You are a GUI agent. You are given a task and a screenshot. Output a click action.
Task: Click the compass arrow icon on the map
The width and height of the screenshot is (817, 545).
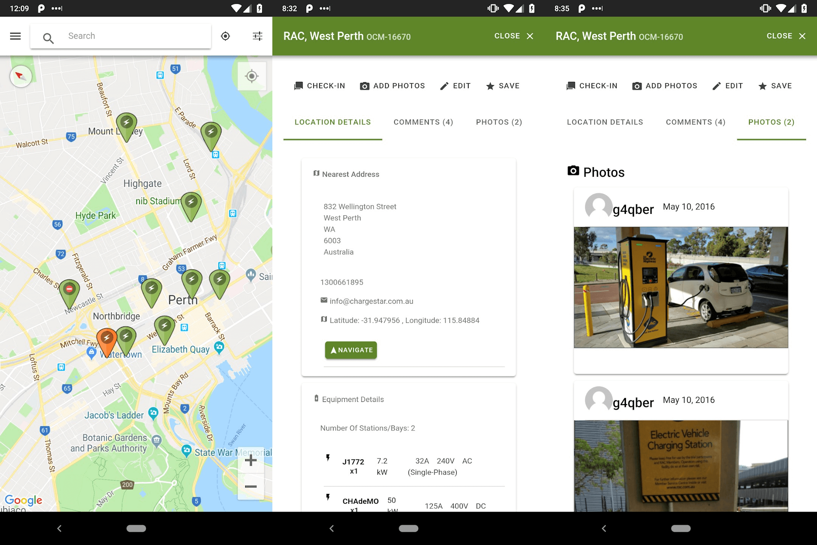coord(20,76)
